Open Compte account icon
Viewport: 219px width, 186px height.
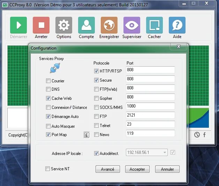(86, 25)
